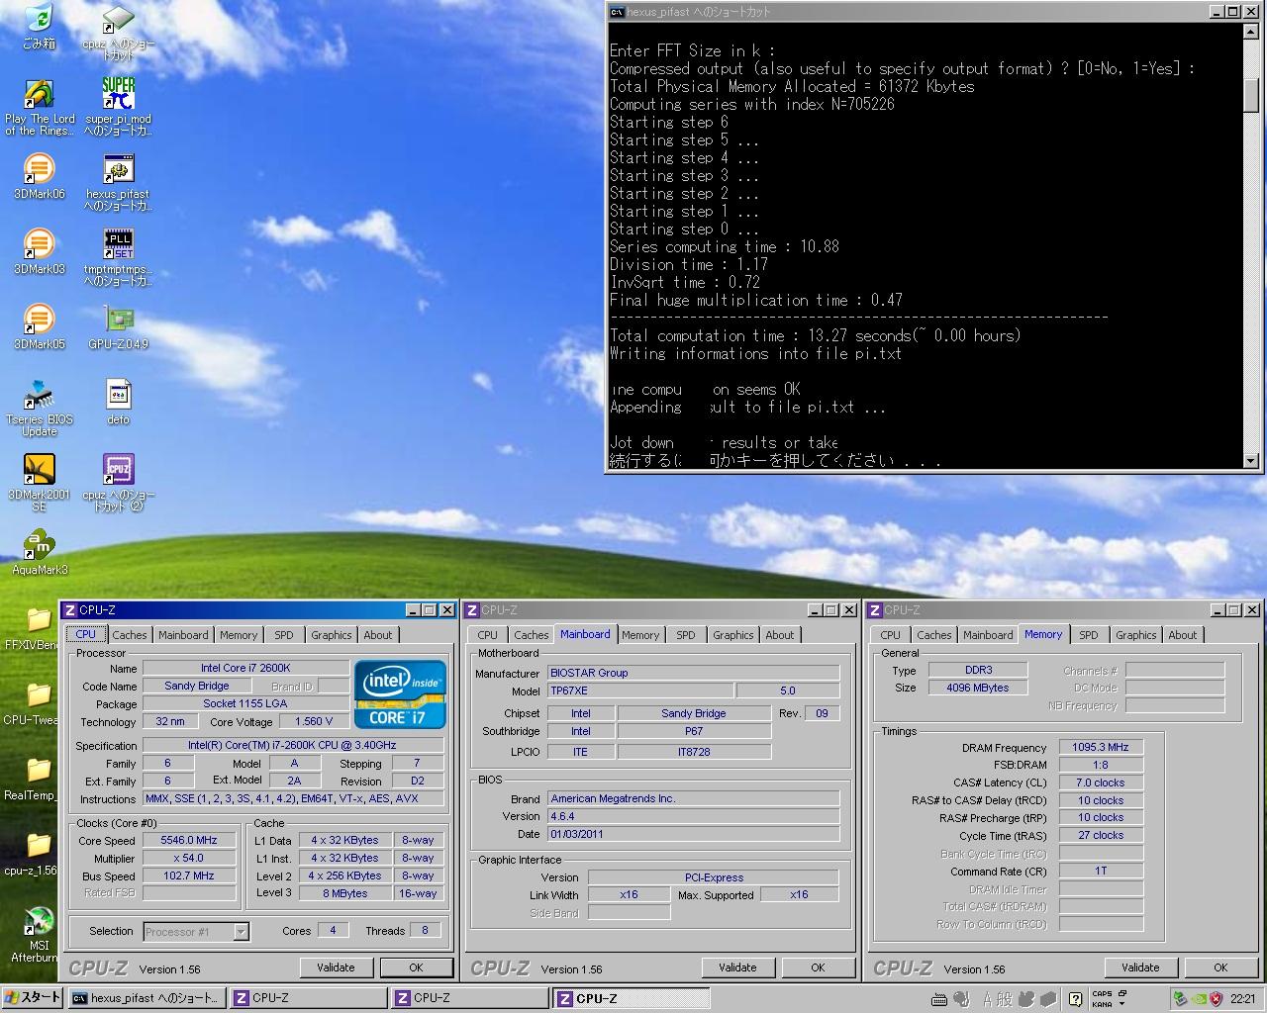The width and height of the screenshot is (1267, 1013).
Task: Open Tseries BIOS Update icon
Action: pos(39,408)
